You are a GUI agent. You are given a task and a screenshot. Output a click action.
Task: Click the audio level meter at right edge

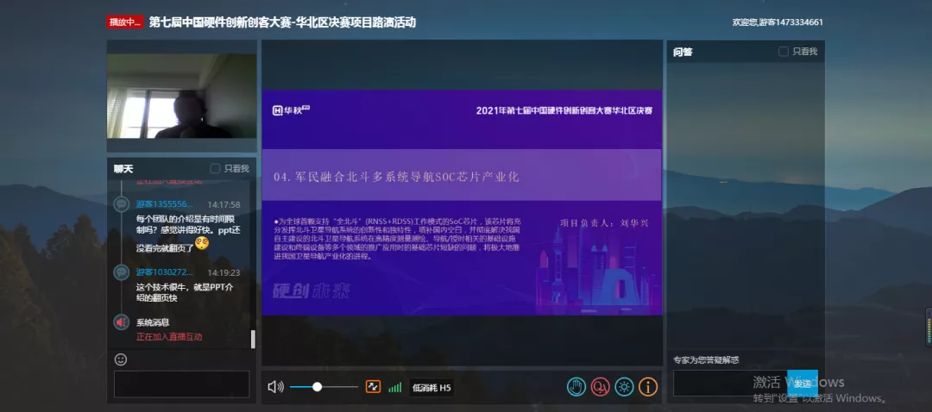(929, 328)
